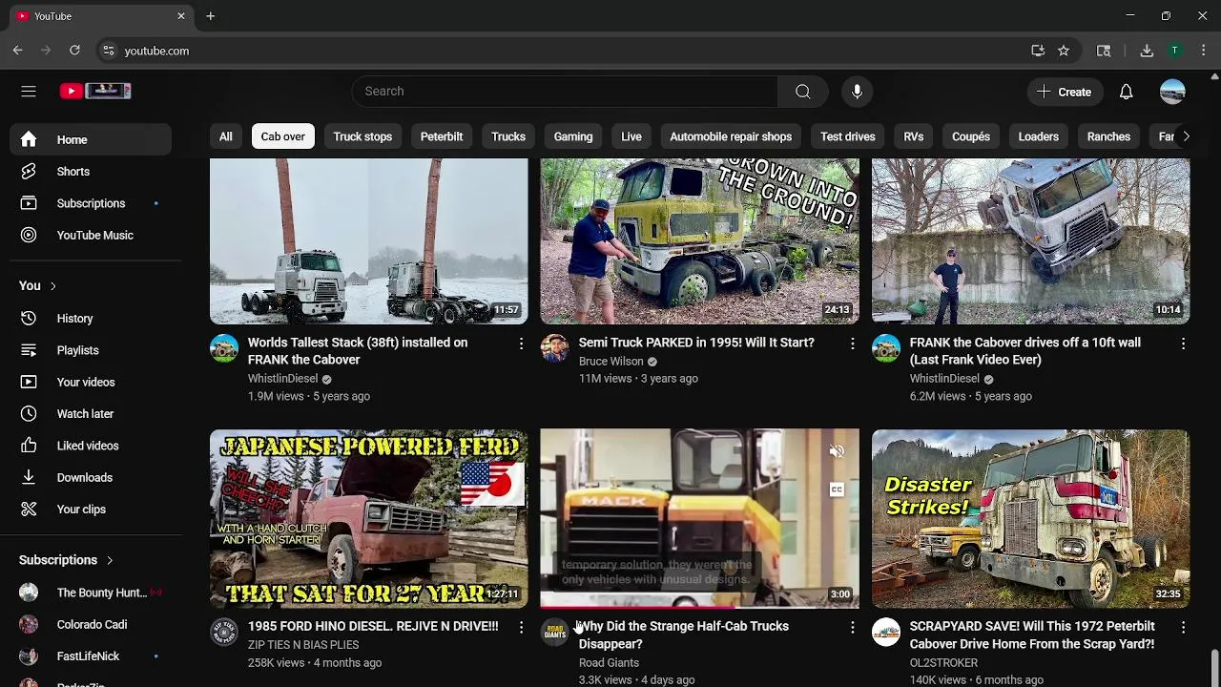Select the Loaders chip
The height and width of the screenshot is (687, 1221).
click(1039, 136)
